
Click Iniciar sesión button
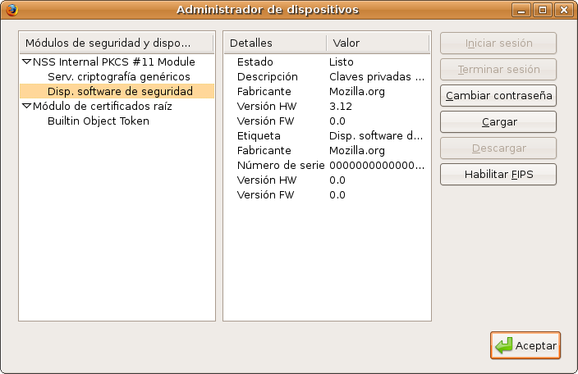coord(498,43)
